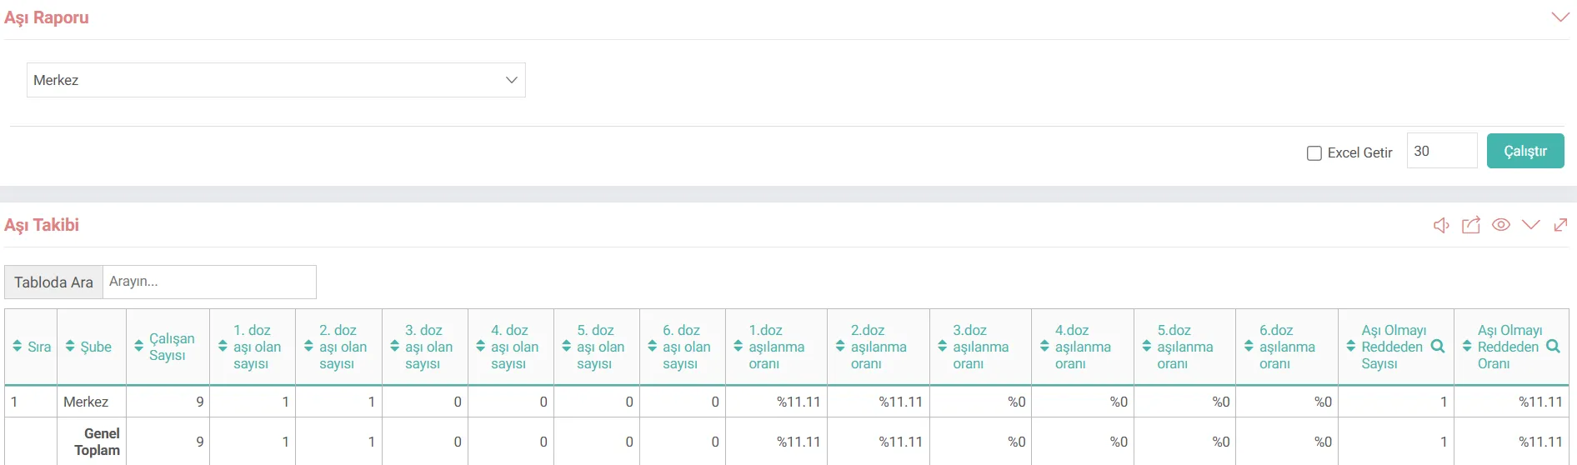Sort by Çalışan Sayısı column
This screenshot has width=1577, height=465.
(x=139, y=347)
